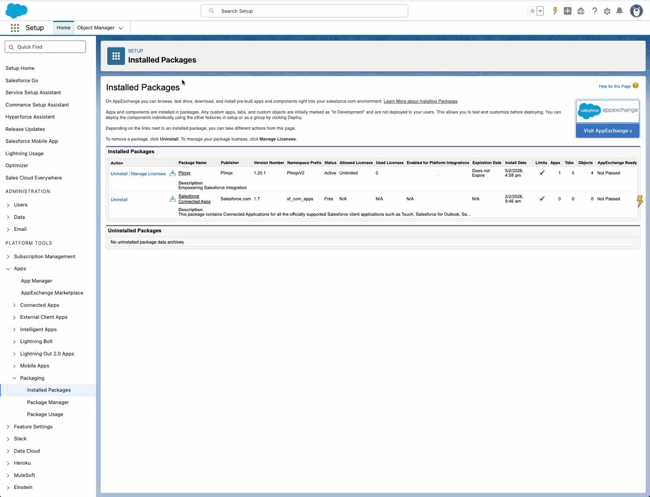Click the Salesforce cloud logo
The height and width of the screenshot is (497, 650).
16,11
